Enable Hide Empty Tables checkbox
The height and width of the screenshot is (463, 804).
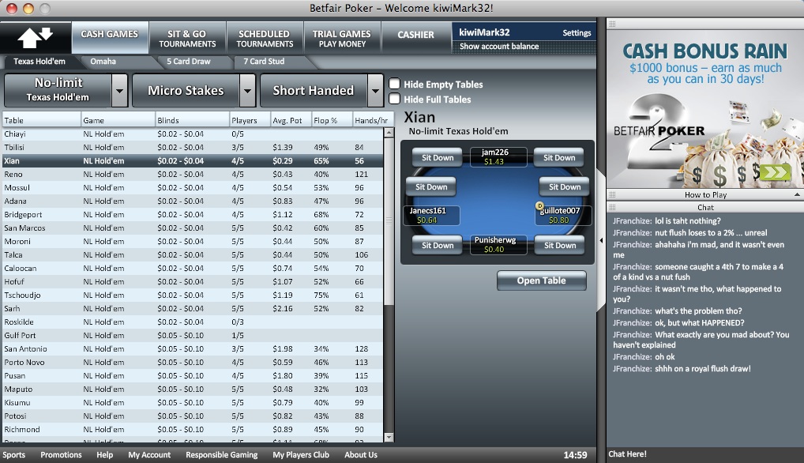click(x=394, y=84)
